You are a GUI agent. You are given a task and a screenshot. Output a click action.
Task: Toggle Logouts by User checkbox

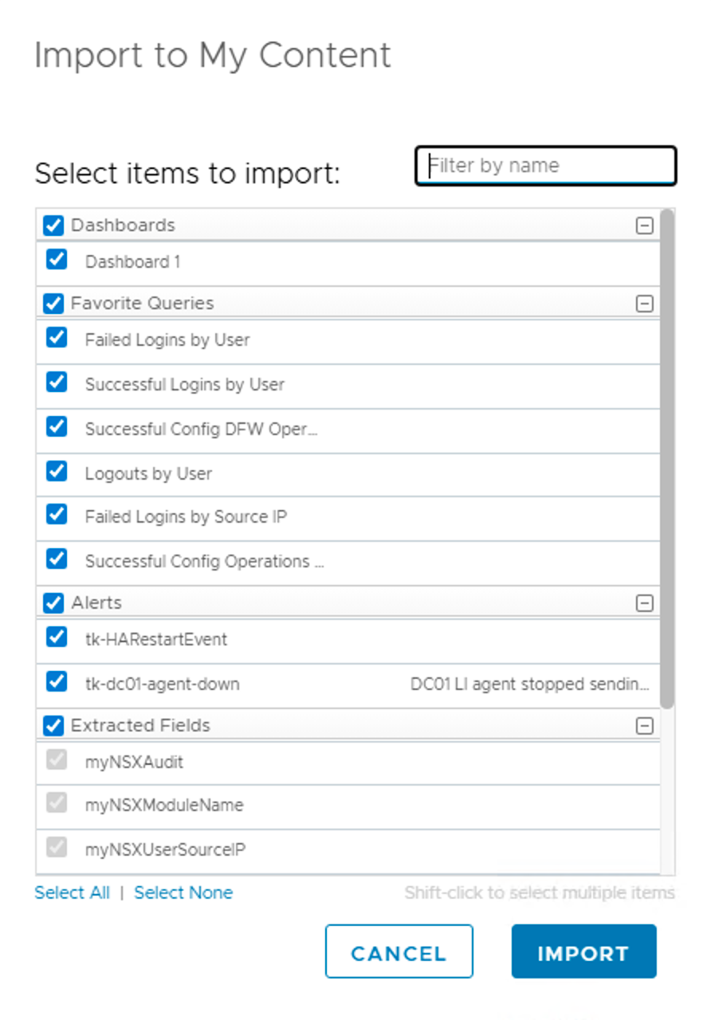(57, 472)
